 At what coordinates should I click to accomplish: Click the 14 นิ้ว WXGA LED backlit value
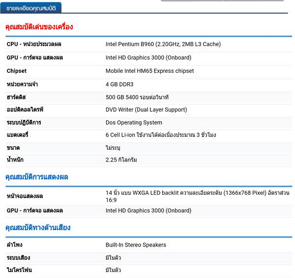198,196
